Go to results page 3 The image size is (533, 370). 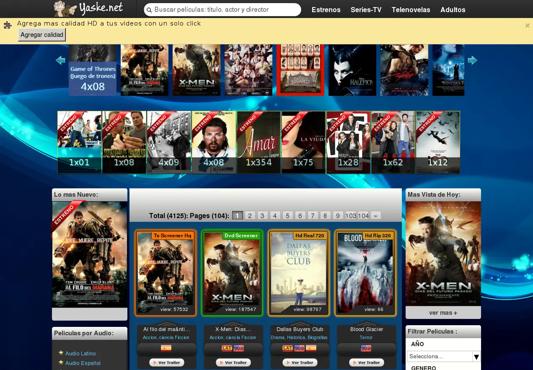tap(262, 216)
